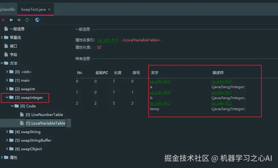Select the 接口 tree item

coord(14,46)
